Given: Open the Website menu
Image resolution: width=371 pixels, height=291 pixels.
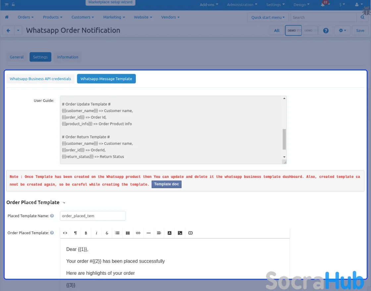Looking at the screenshot, I should [143, 17].
